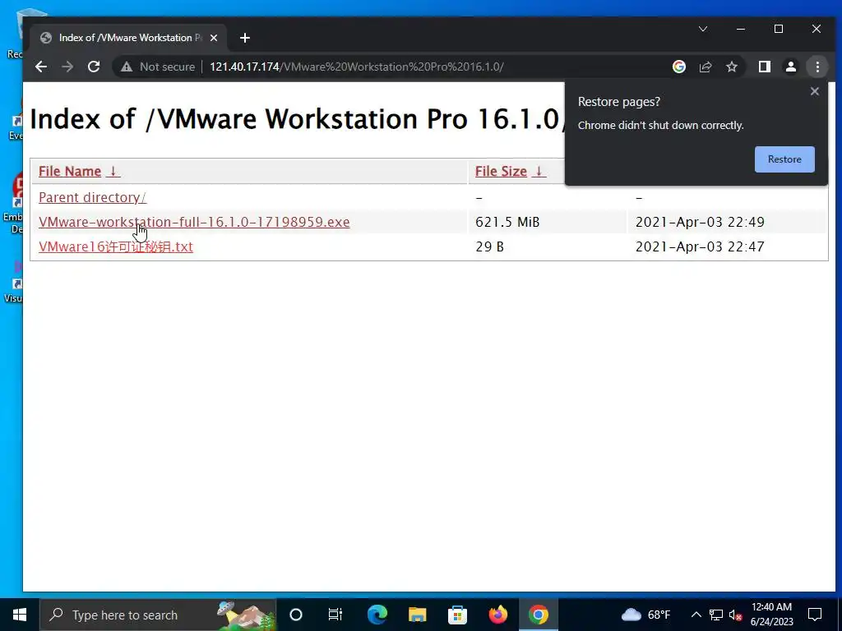Share this page via share icon
The height and width of the screenshot is (631, 842).
[x=705, y=67]
